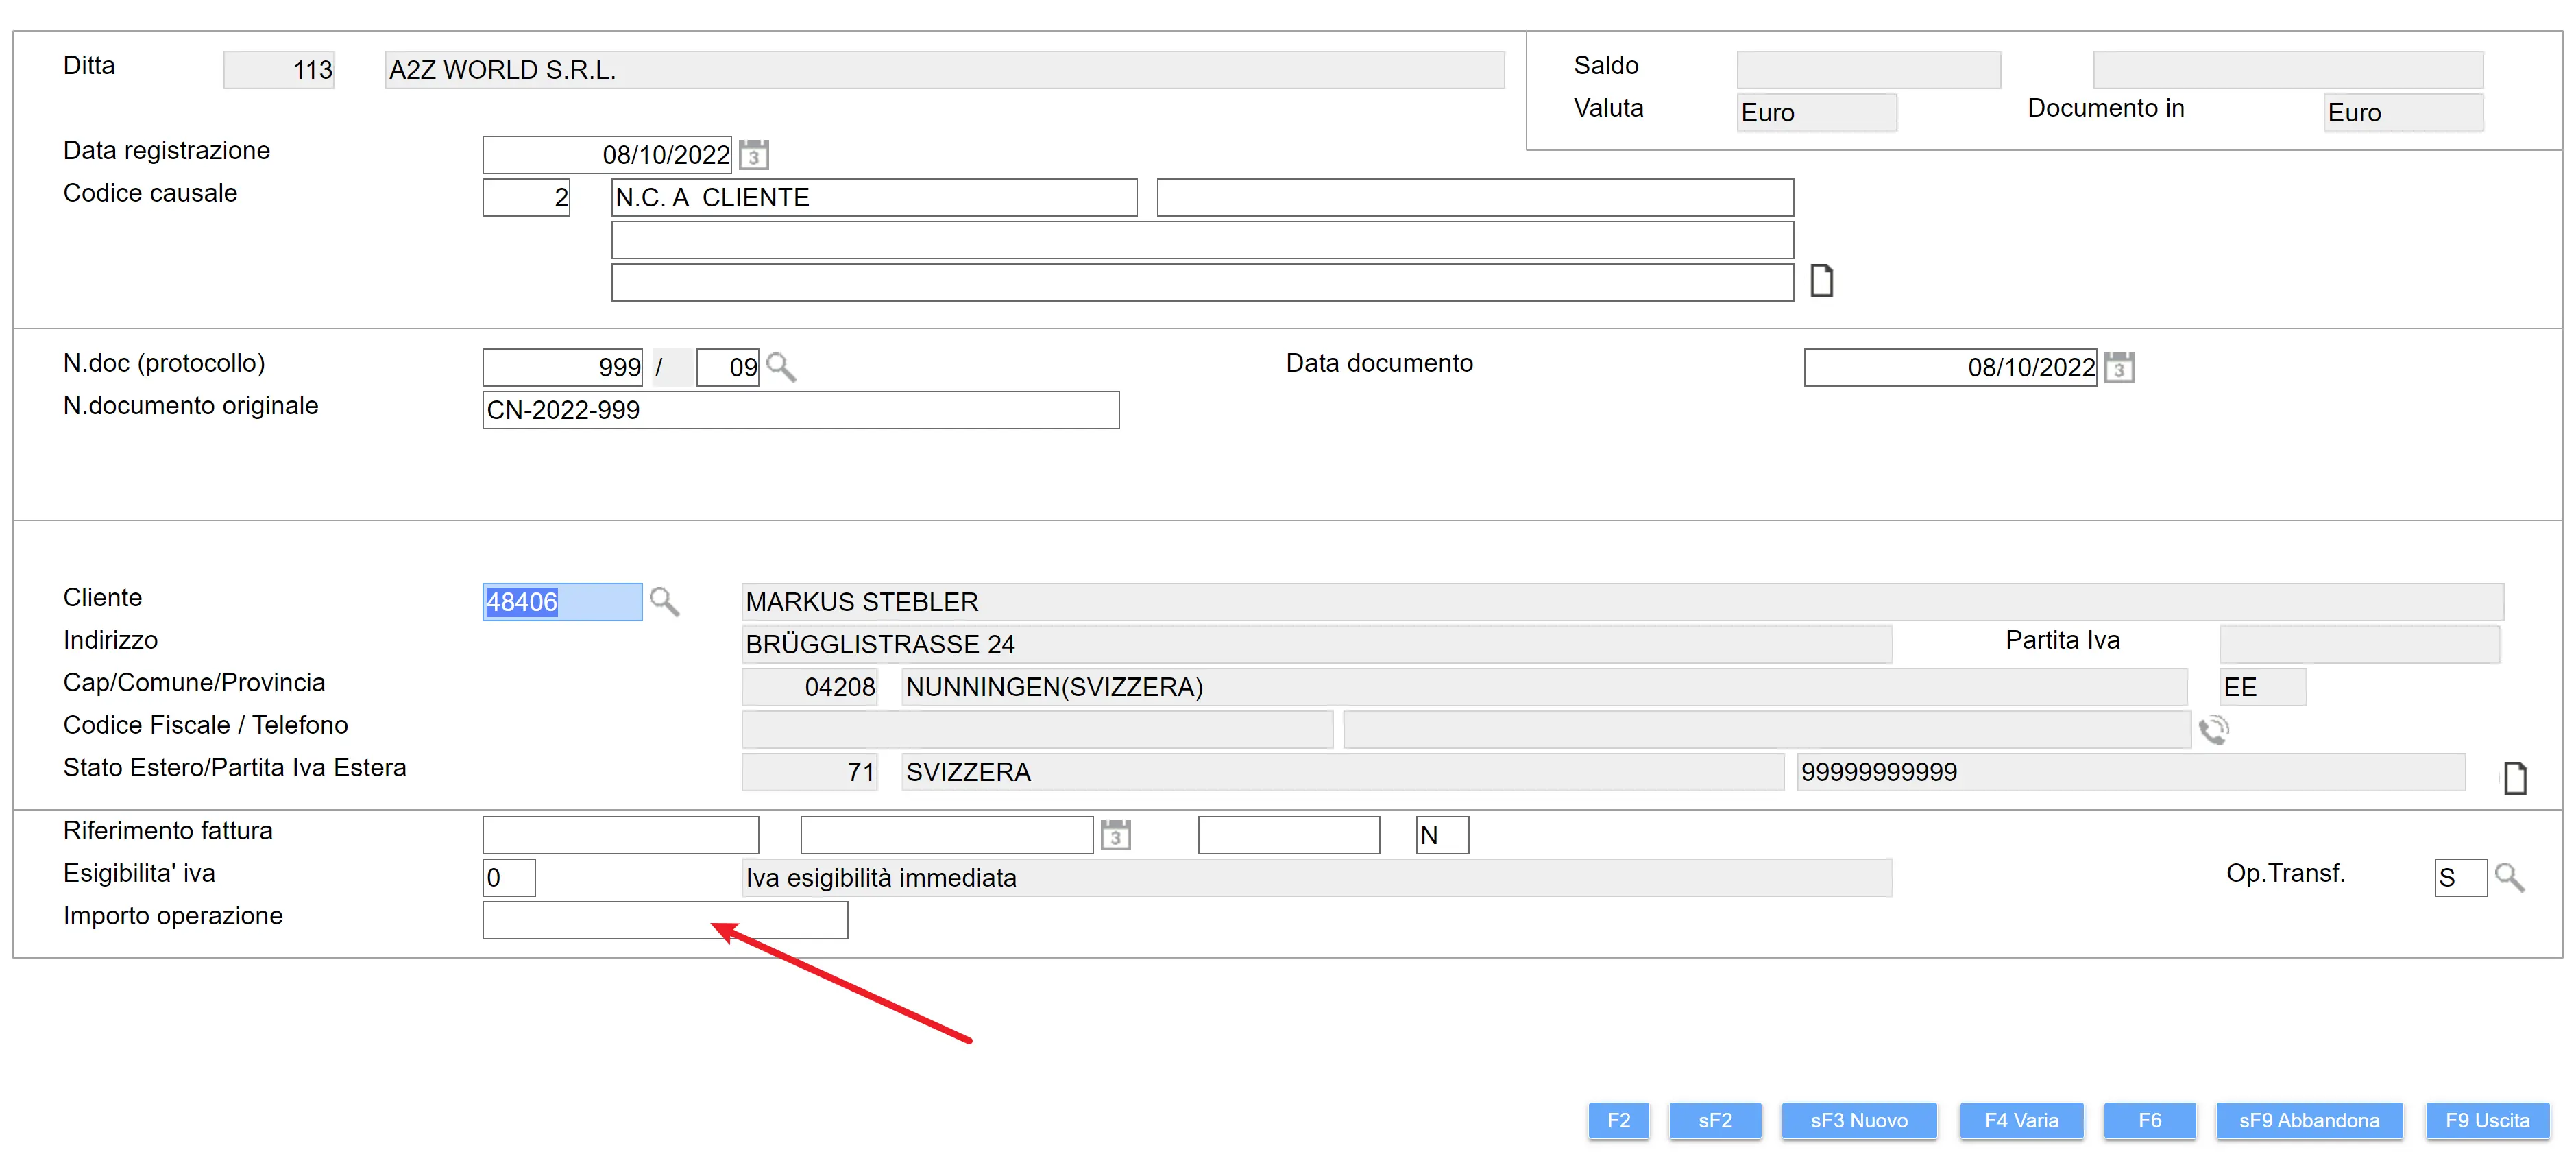
Task: Click the Cliente code field showing 48406
Action: coord(561,601)
